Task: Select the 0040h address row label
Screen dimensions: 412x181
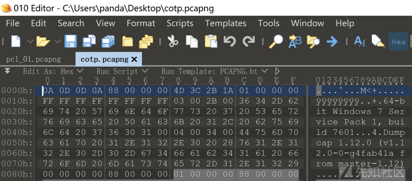Action: click(x=17, y=133)
